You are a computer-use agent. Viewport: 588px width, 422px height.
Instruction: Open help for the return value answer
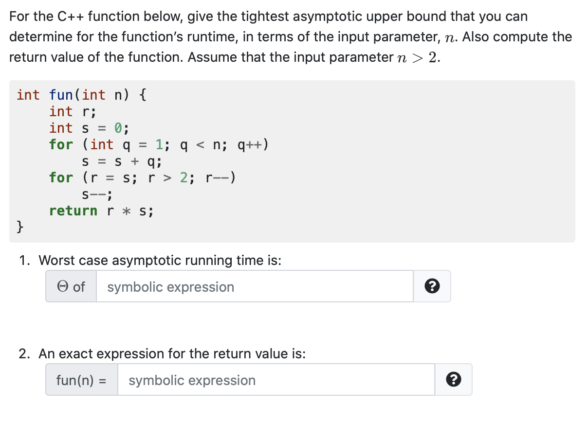point(453,380)
